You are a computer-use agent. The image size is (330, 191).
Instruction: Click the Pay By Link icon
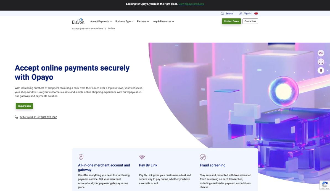point(142,157)
